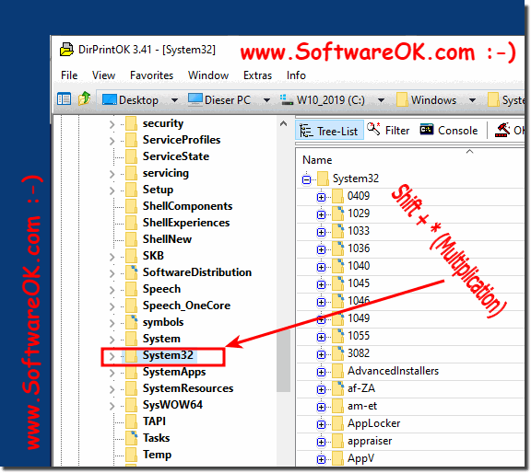Image resolution: width=531 pixels, height=473 pixels.
Task: Open the W10_2019 (C:) breadcrumb dropdown arrow
Action: (x=381, y=100)
